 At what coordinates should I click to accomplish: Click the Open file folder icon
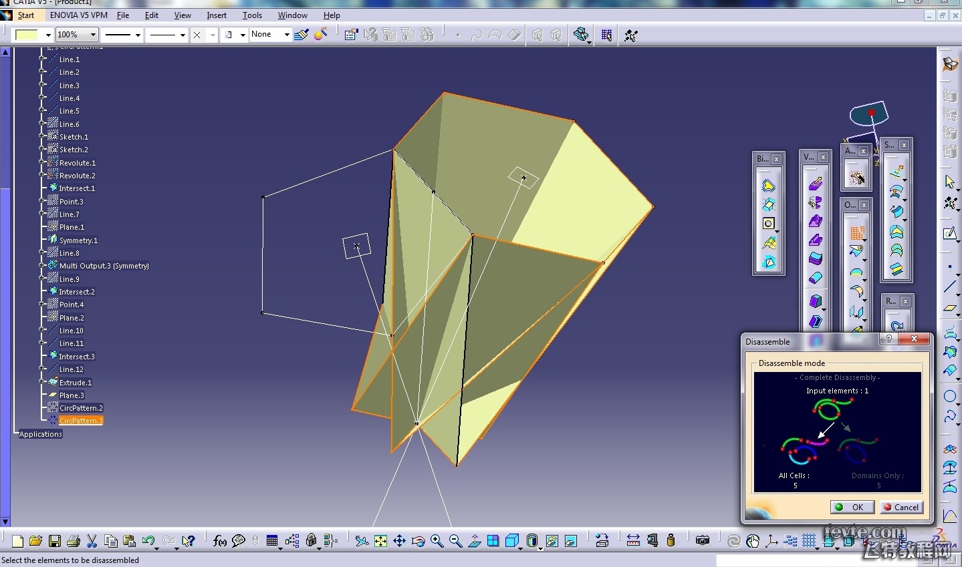(x=36, y=541)
